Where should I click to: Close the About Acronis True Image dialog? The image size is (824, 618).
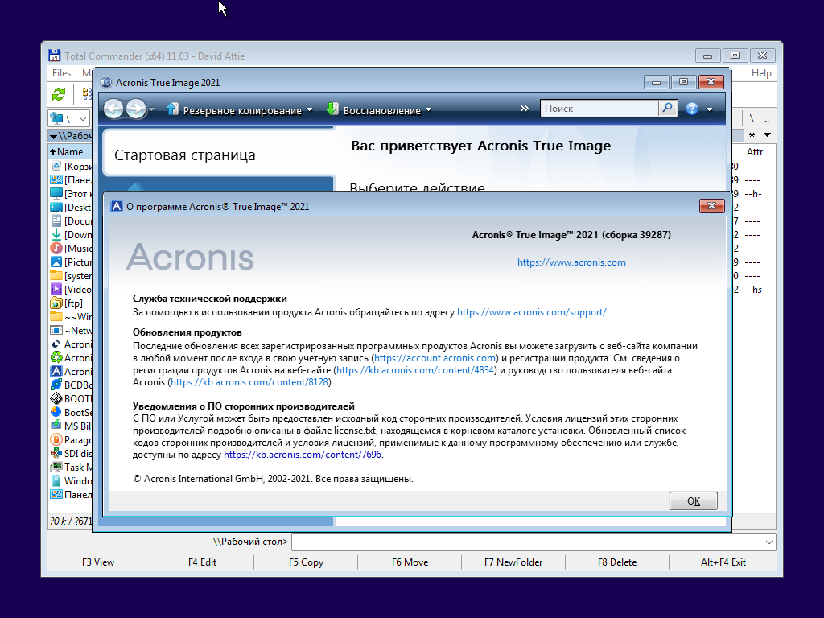711,205
